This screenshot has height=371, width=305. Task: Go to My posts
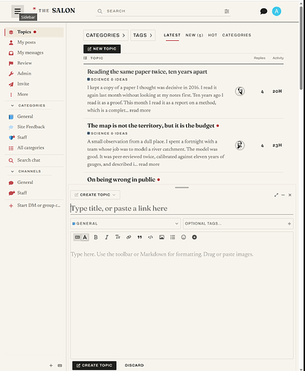(34, 42)
